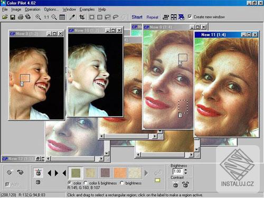This screenshot has height=198, width=264.
Task: Select the 'color & brightness' radio button
Action: click(x=86, y=183)
